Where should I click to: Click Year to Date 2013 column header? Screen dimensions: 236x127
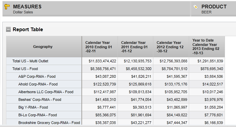(207, 47)
